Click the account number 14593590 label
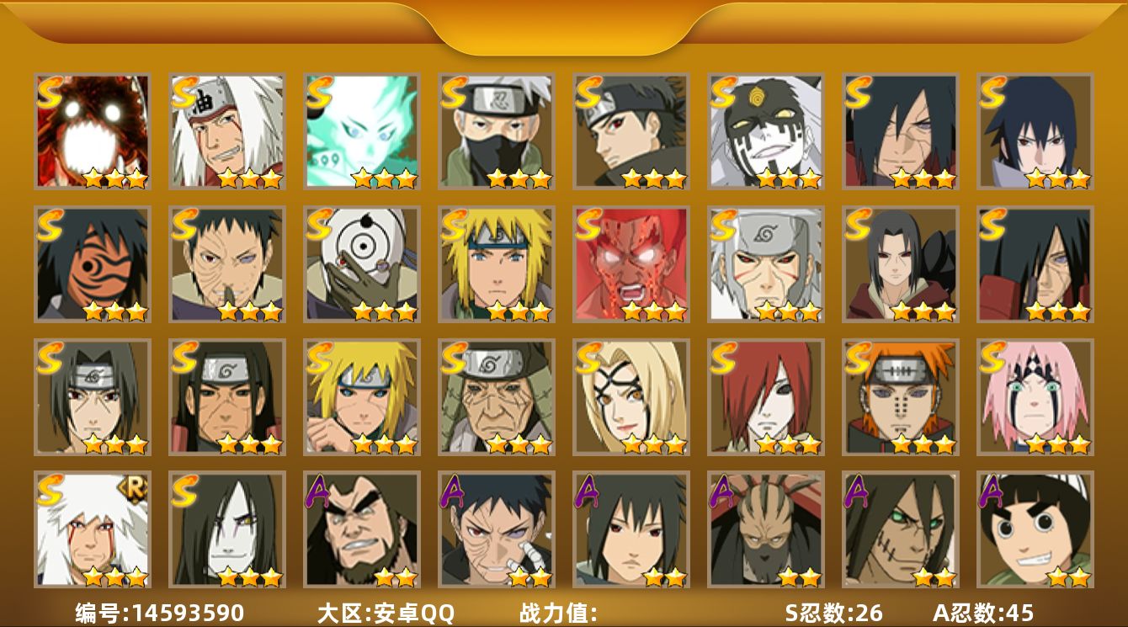Screen dimensions: 1128x627 pos(160,613)
